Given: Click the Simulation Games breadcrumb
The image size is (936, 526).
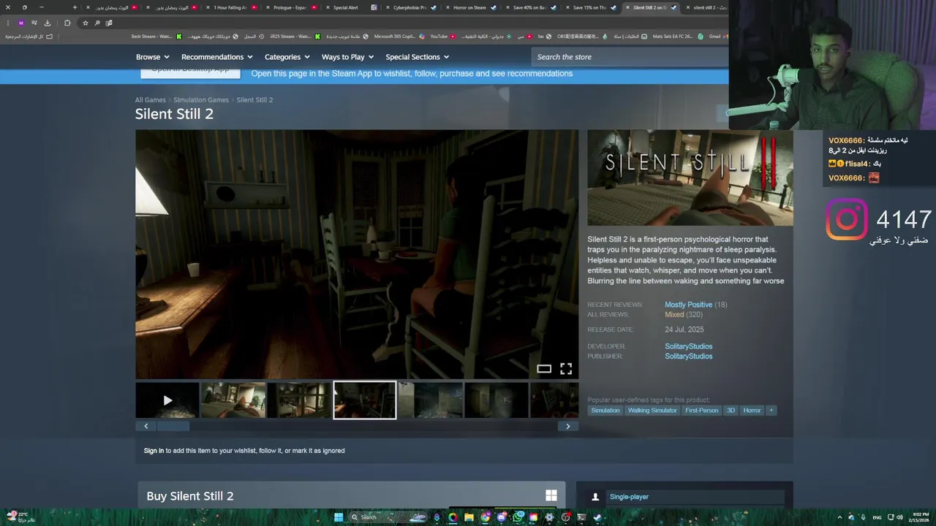Looking at the screenshot, I should tap(201, 100).
